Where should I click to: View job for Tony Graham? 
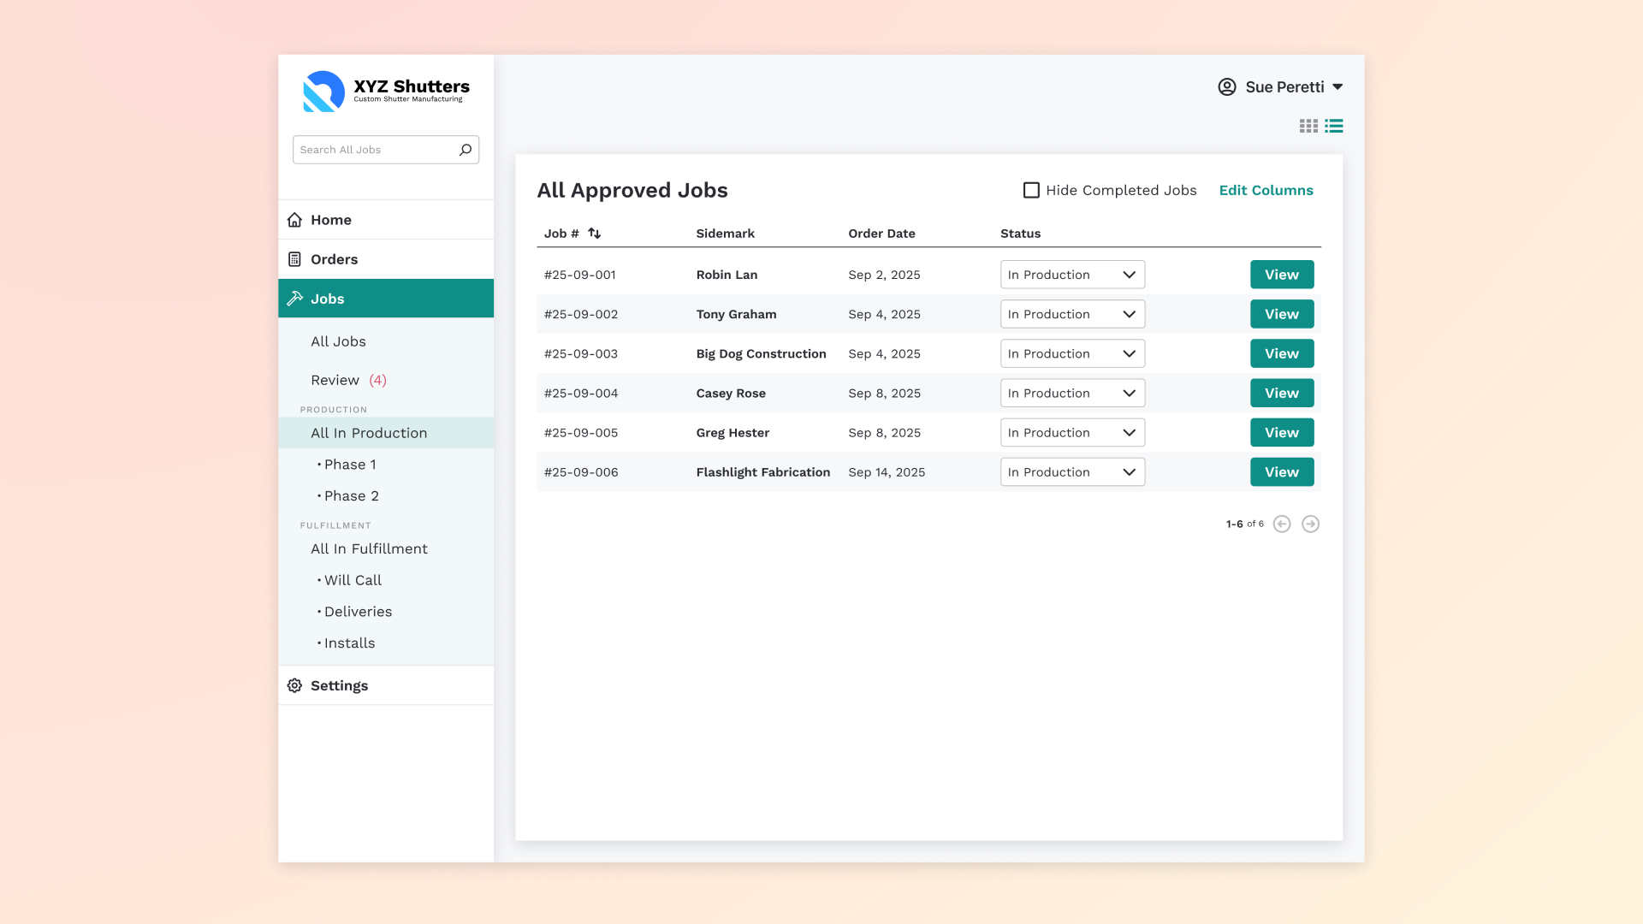point(1281,314)
